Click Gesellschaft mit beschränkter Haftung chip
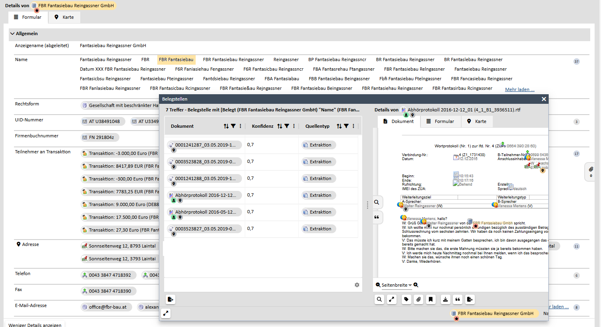This screenshot has height=327, width=601. point(120,105)
